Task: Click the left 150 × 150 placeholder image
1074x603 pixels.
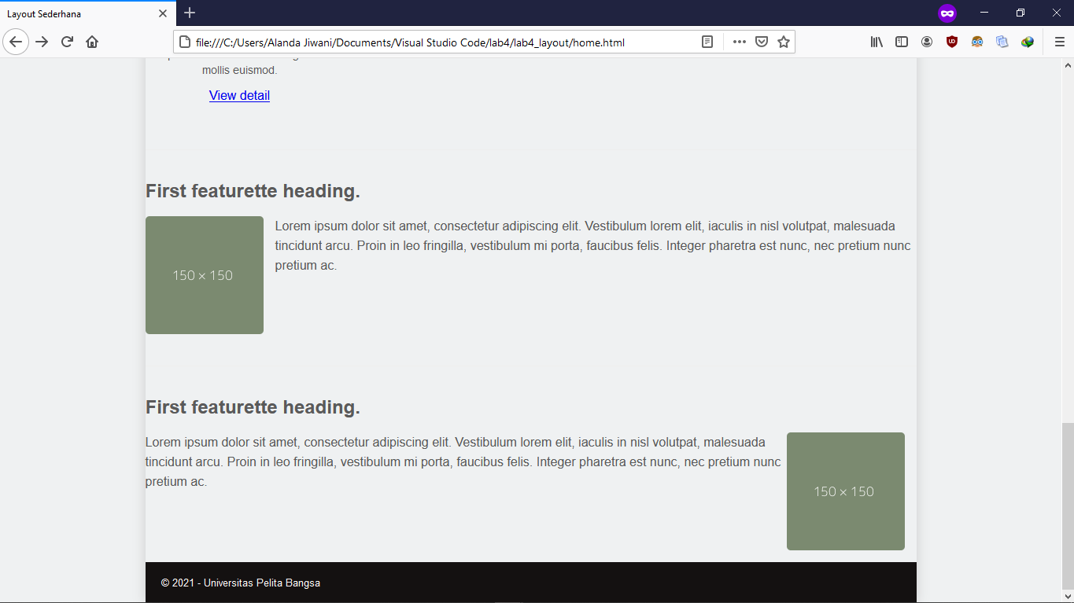Action: pyautogui.click(x=205, y=275)
